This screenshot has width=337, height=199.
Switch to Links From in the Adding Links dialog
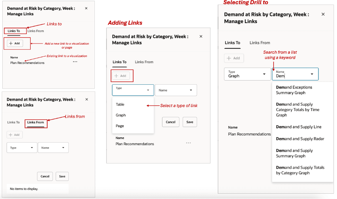tap(144, 62)
